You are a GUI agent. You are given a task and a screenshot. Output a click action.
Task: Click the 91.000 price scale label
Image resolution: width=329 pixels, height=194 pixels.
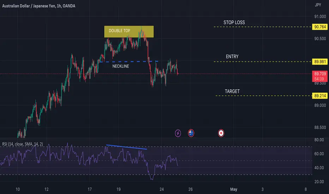(x=320, y=17)
